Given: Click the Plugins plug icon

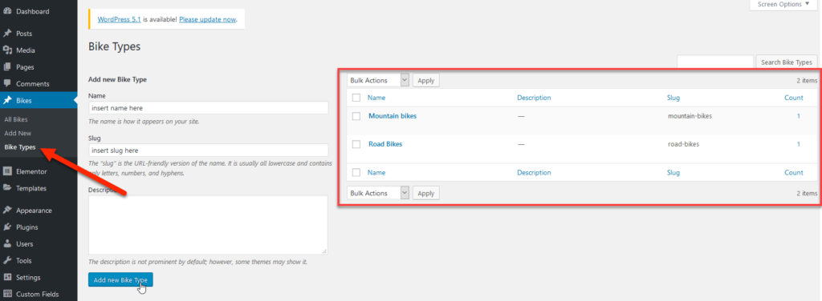Looking at the screenshot, I should pos(7,227).
